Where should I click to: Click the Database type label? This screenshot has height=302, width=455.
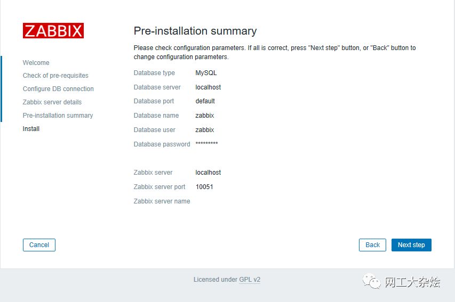pos(154,73)
